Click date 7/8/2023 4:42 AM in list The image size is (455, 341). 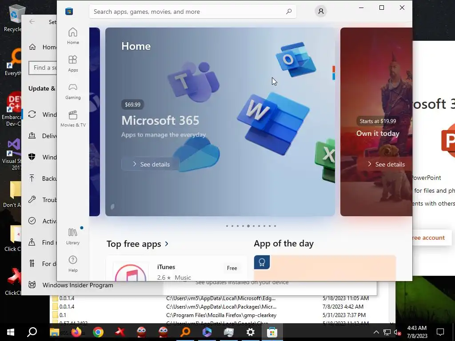click(343, 306)
